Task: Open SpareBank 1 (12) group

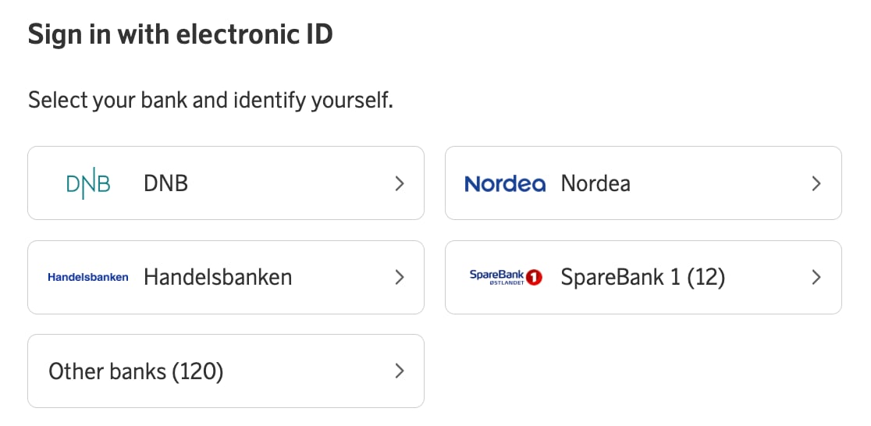Action: [643, 277]
